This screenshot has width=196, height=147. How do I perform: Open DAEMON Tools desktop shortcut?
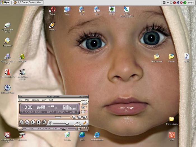pos(8,89)
